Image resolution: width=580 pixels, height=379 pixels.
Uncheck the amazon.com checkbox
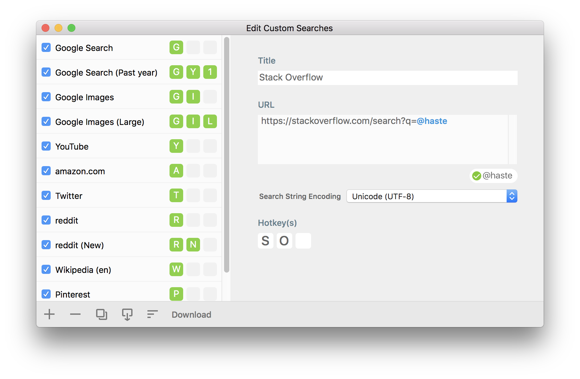click(46, 171)
